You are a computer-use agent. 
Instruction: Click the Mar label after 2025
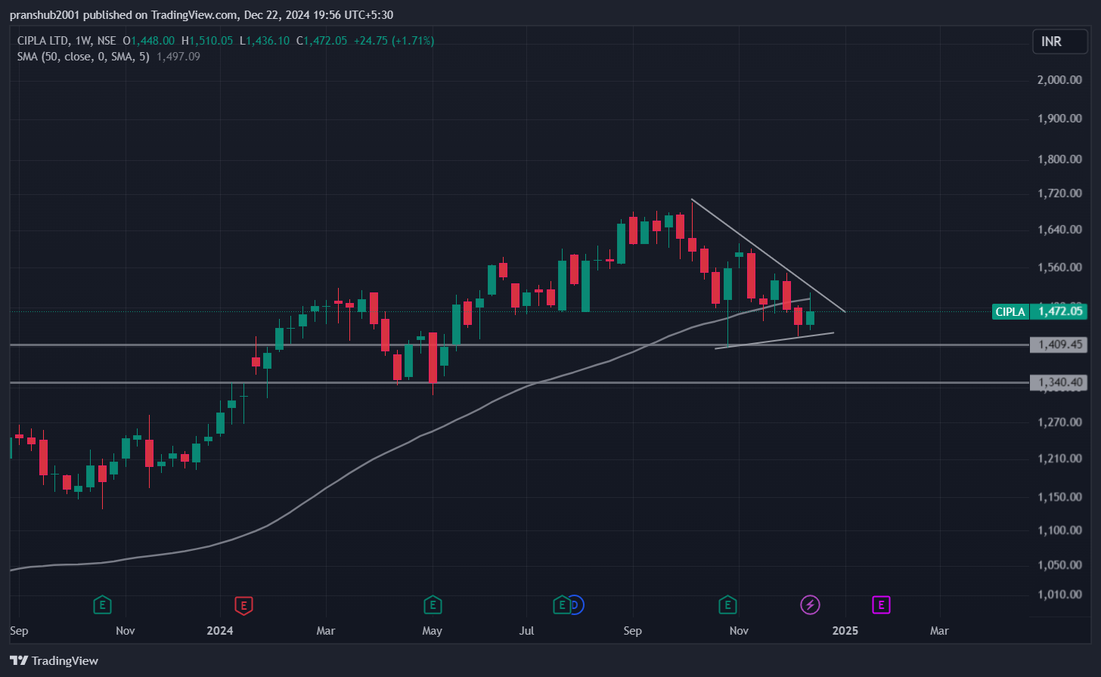click(x=939, y=631)
